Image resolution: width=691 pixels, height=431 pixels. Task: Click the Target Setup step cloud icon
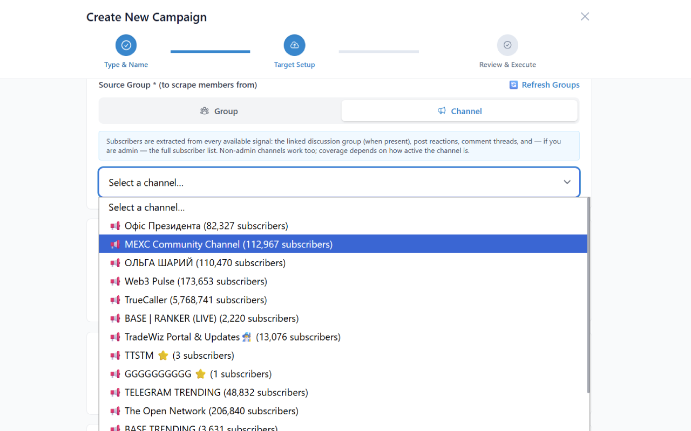point(294,45)
